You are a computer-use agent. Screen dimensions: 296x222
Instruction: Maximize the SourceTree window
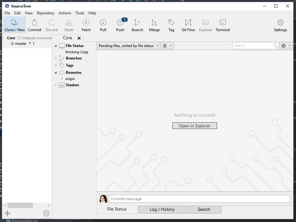276,6
